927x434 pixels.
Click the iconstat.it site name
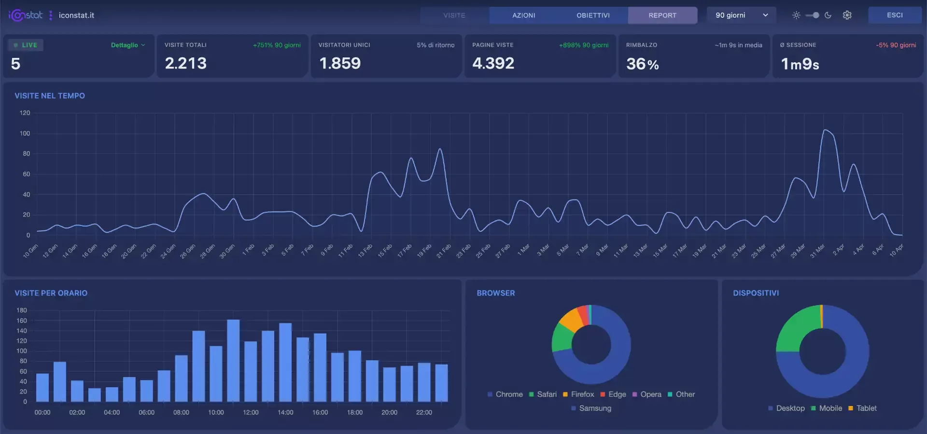pyautogui.click(x=76, y=15)
